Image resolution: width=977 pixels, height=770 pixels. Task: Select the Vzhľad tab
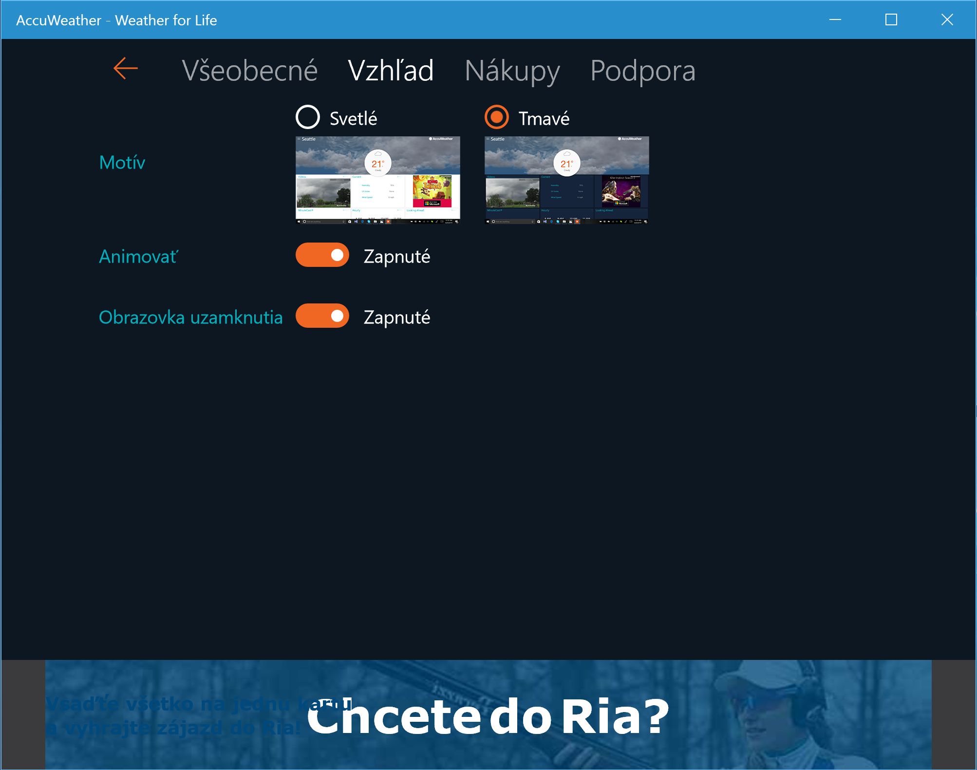(x=391, y=71)
